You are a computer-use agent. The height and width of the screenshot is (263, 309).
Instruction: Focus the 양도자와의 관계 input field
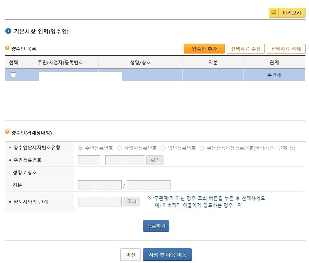pos(100,201)
